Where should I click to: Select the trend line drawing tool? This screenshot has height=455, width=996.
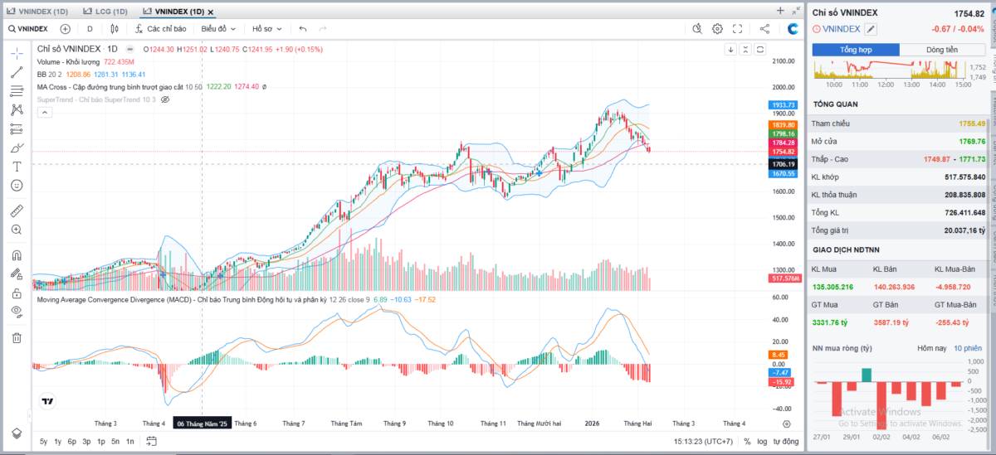point(17,72)
